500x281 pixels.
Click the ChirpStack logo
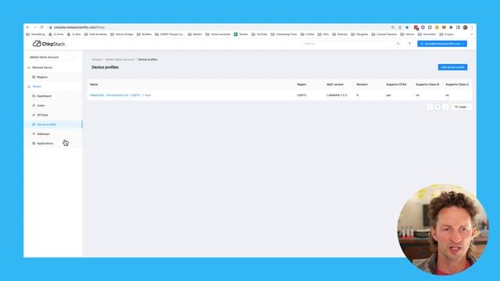tap(48, 44)
